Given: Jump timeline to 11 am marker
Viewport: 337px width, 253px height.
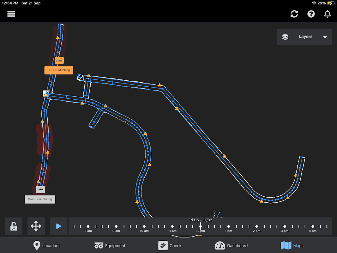Looking at the screenshot, I should coord(172,226).
